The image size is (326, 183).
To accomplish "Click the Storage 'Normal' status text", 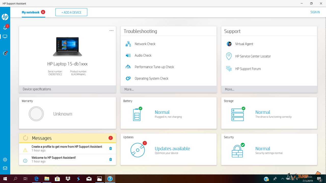I will 263,112.
